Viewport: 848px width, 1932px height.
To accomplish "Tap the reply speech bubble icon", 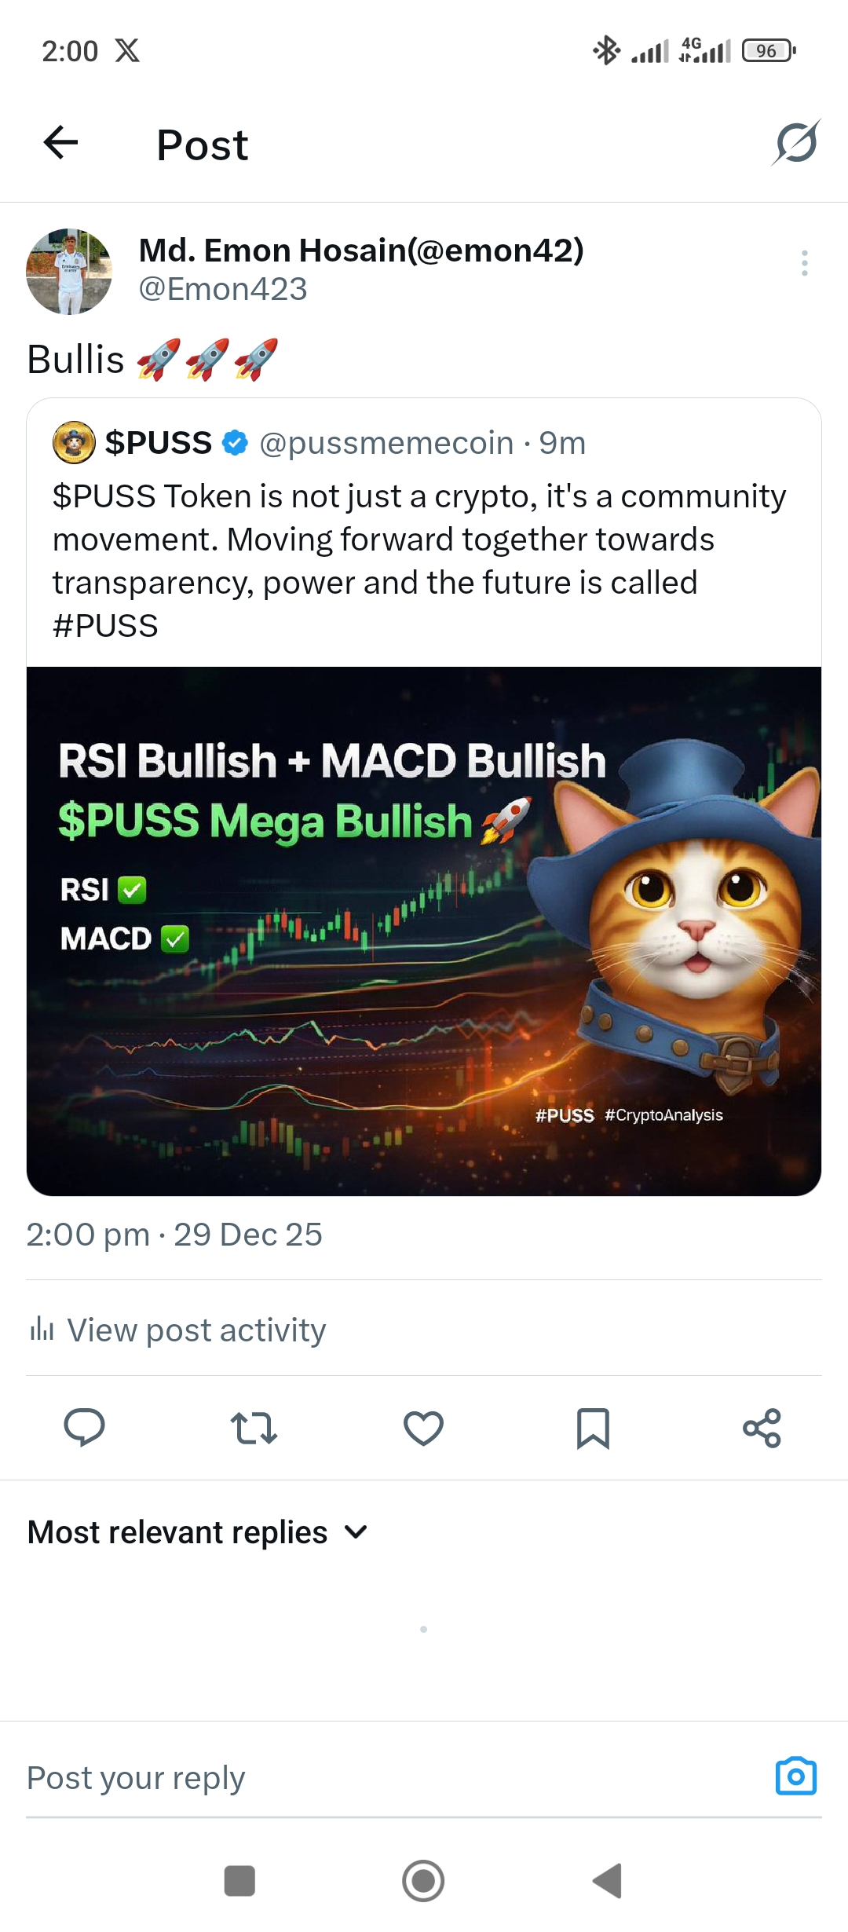I will pos(84,1428).
